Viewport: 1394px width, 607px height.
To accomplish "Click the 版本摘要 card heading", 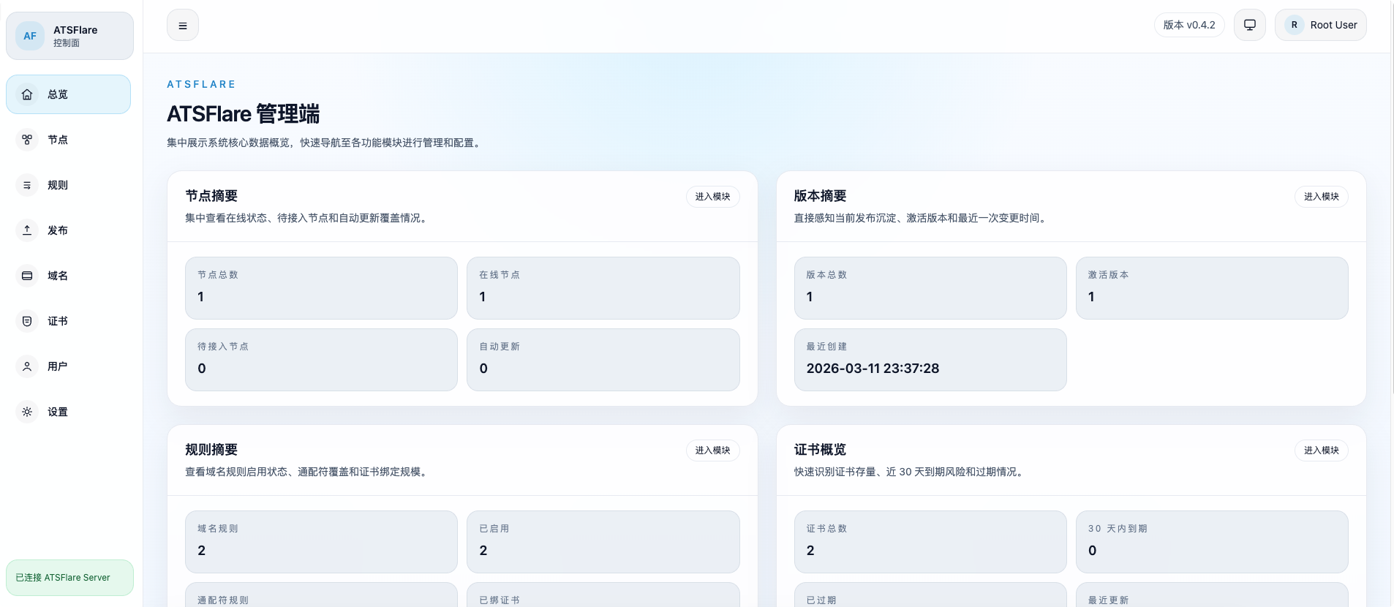I will (820, 196).
